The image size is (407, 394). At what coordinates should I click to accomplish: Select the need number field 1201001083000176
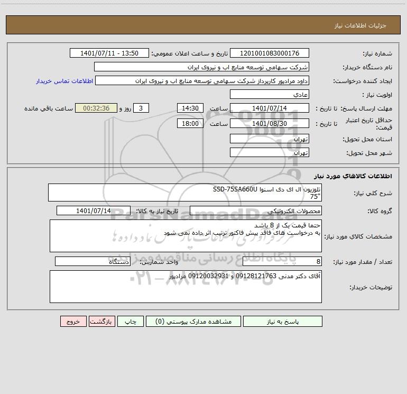point(270,53)
